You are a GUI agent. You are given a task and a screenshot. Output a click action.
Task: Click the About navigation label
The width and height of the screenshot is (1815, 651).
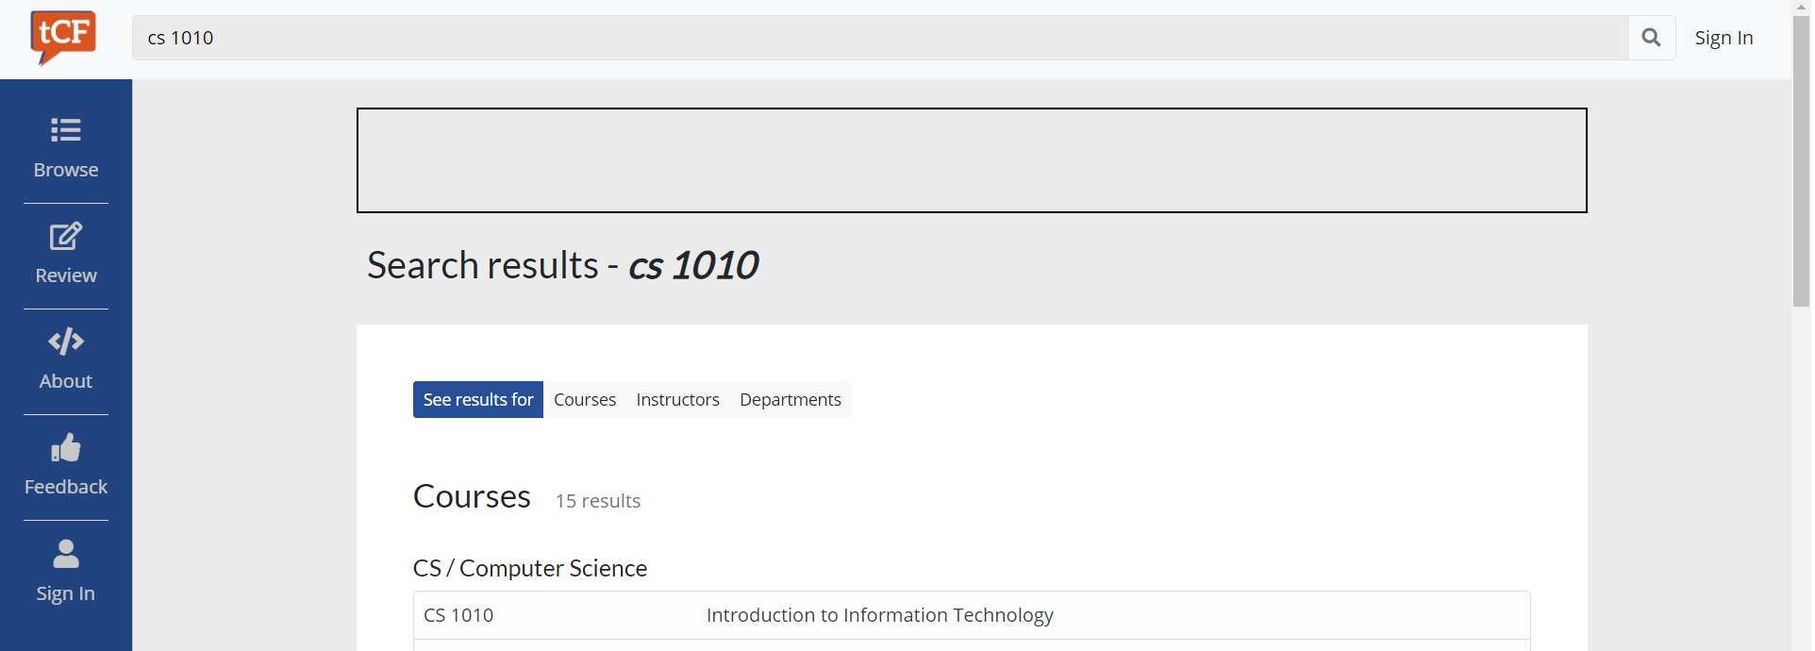pos(65,381)
